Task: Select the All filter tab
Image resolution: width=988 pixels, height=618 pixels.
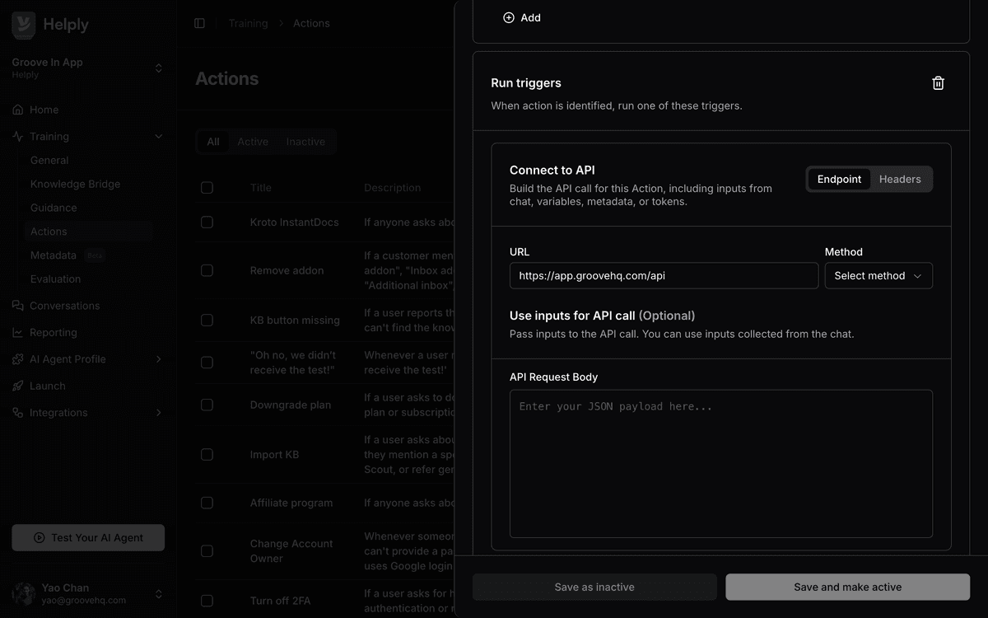Action: tap(213, 142)
